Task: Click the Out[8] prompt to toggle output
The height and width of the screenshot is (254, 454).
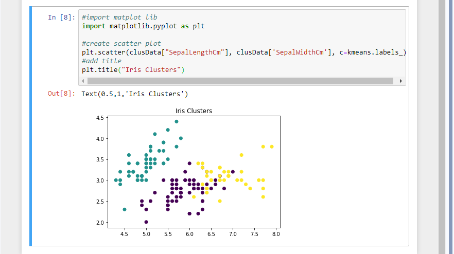Action: (x=61, y=94)
